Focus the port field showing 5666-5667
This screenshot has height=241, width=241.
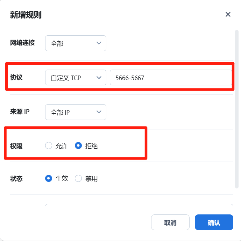(171, 77)
